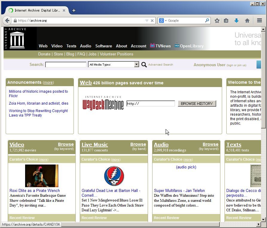Close the Internet Archive tab
Viewport: 267px width, 228px height.
click(64, 10)
